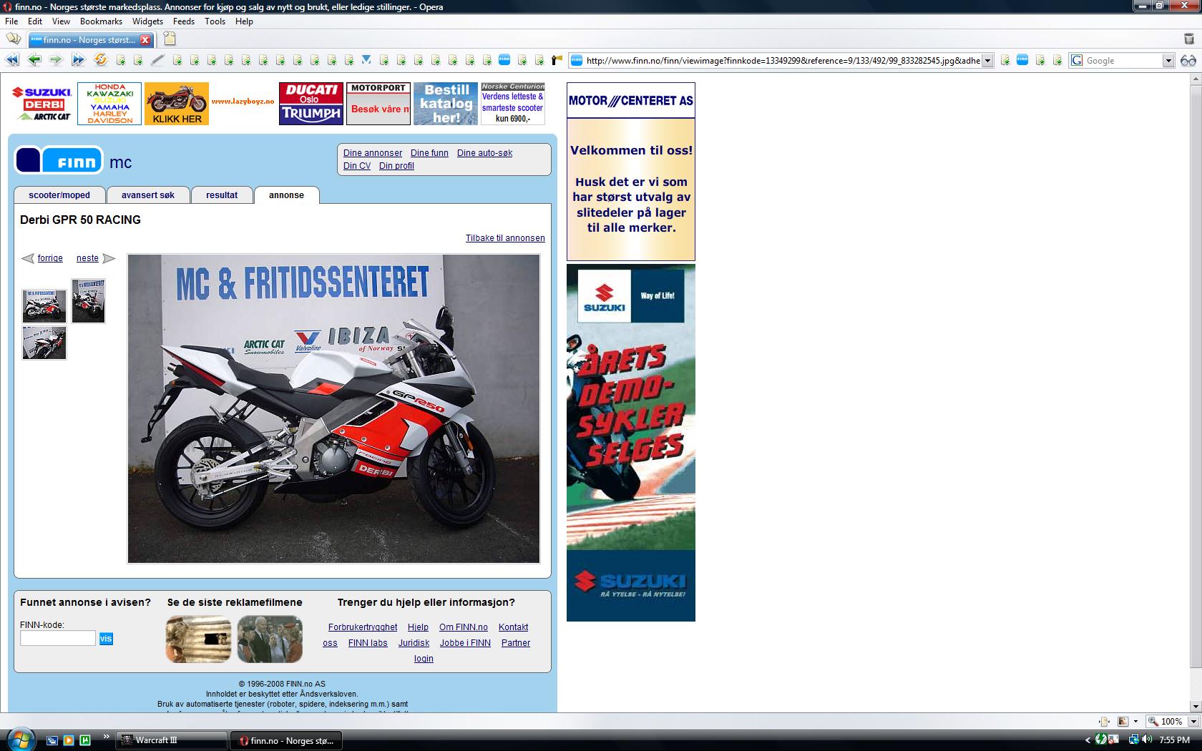
Task: Open a new tab with the page icon
Action: [x=170, y=39]
